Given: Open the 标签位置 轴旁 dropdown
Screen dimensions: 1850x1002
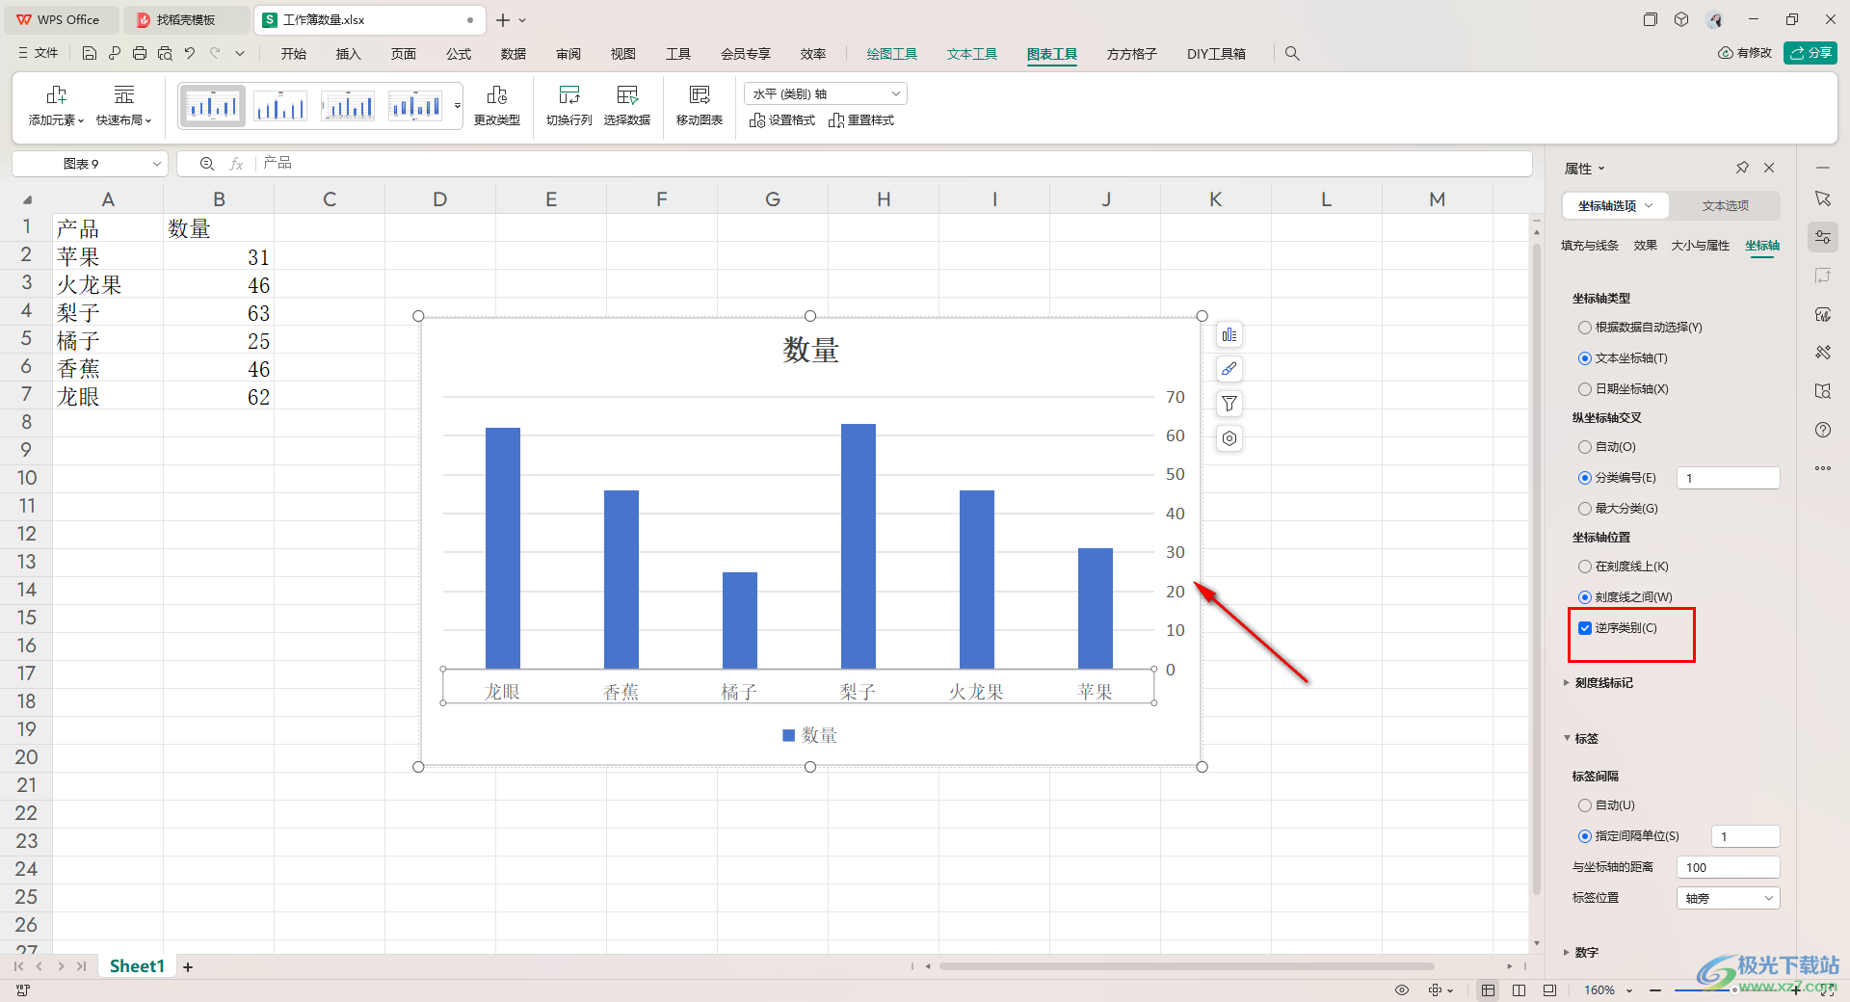Looking at the screenshot, I should coord(1729,898).
